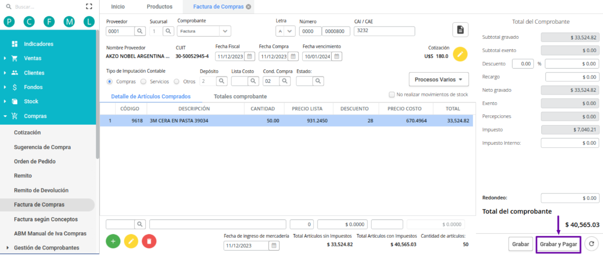Switch to Productos tab
The width and height of the screenshot is (603, 256).
click(x=159, y=7)
